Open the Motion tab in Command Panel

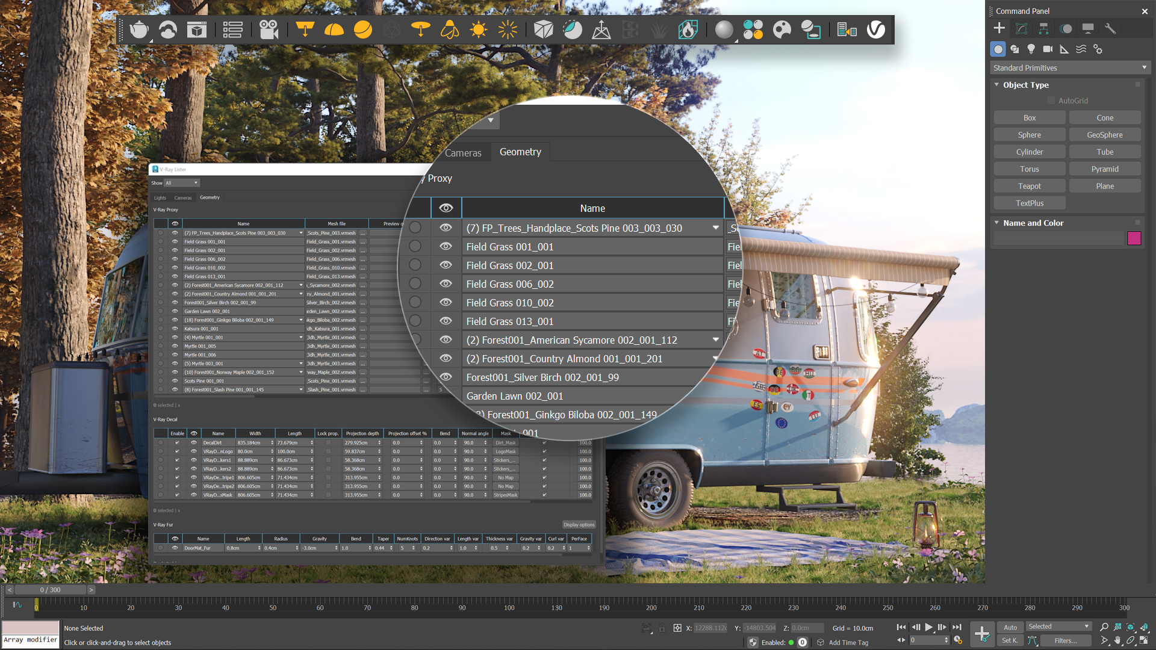click(1066, 28)
